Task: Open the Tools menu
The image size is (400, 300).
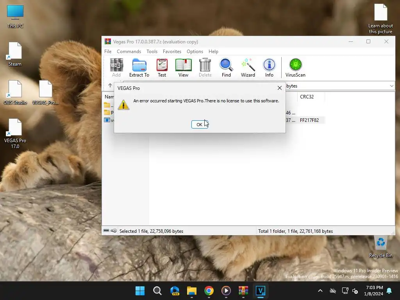Action: [152, 52]
